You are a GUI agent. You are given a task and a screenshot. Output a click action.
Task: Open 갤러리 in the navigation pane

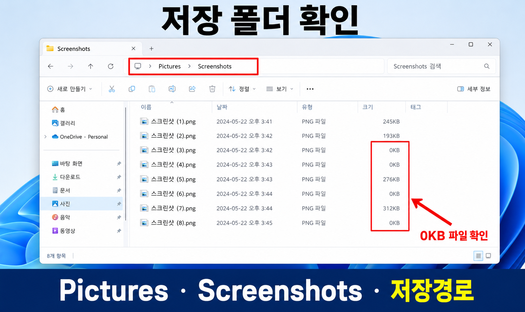coord(64,123)
